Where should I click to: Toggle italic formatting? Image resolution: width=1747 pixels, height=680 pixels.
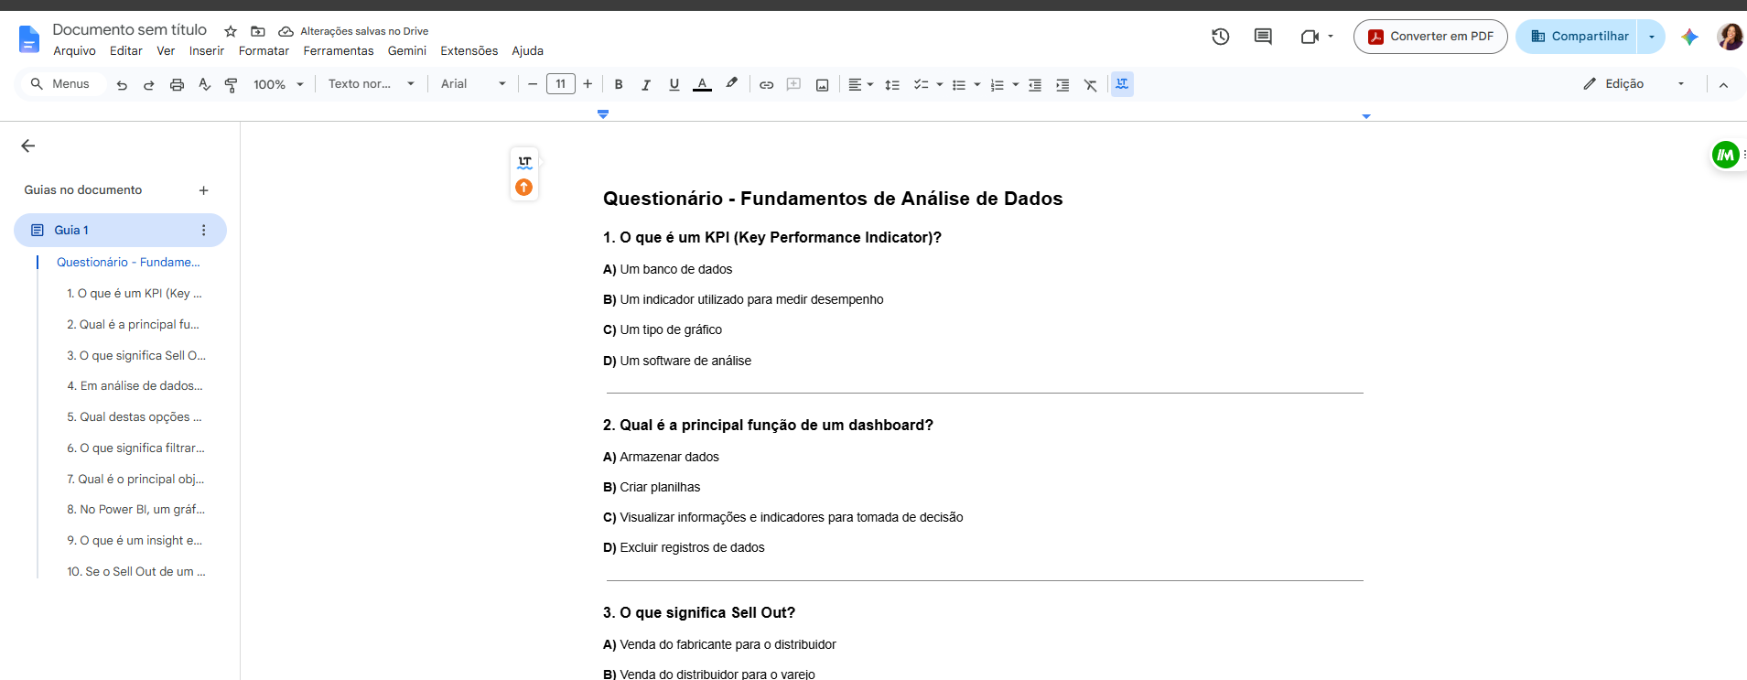coord(646,84)
